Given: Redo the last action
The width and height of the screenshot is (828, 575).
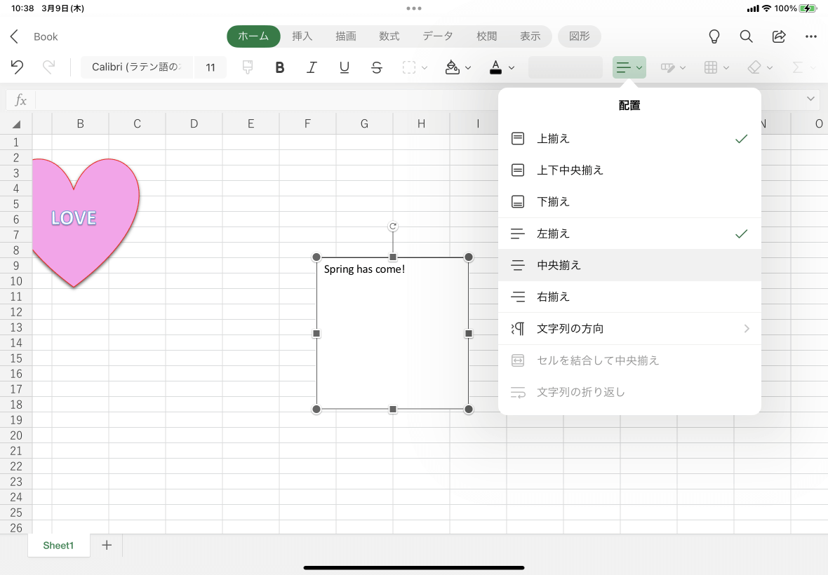Looking at the screenshot, I should tap(48, 67).
